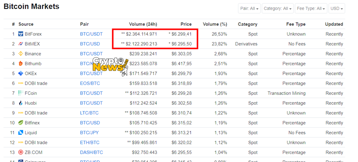Open OKEx BTC/USDT pair link

pos(91,74)
